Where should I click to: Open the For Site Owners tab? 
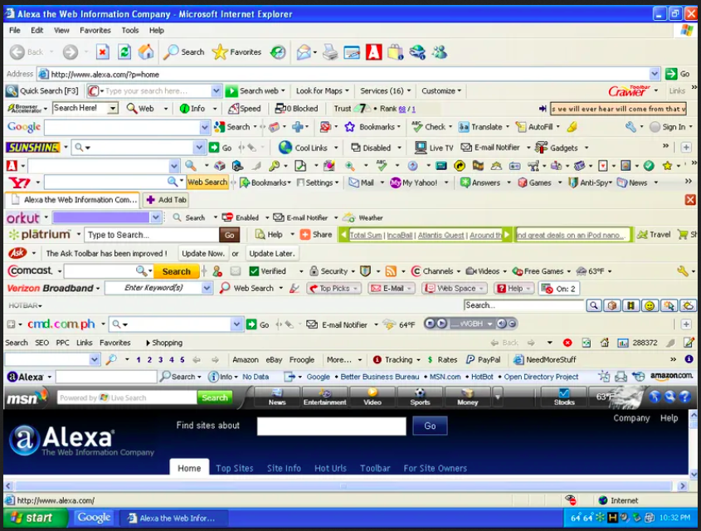point(435,468)
